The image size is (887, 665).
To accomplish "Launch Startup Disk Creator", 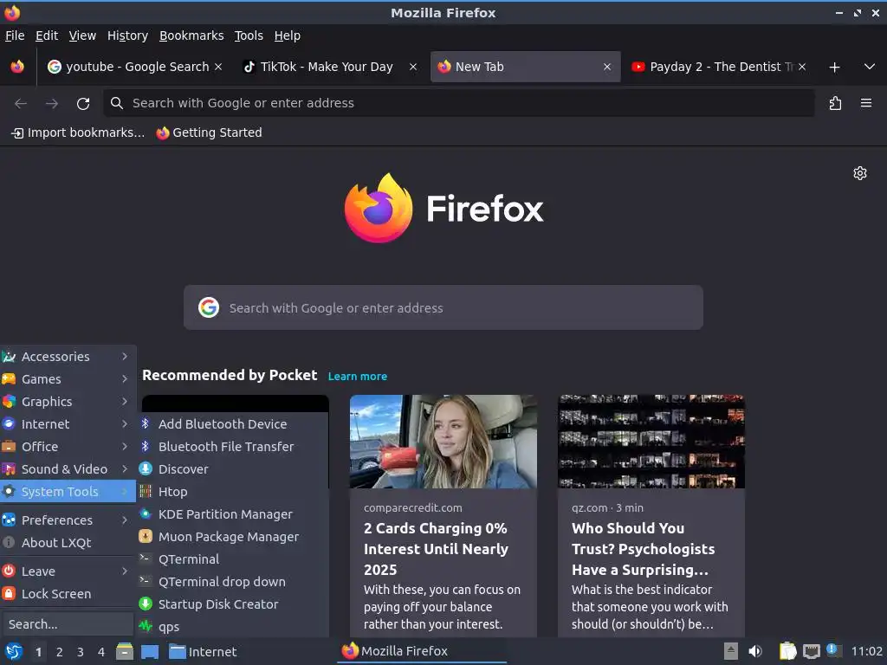I will pyautogui.click(x=233, y=604).
